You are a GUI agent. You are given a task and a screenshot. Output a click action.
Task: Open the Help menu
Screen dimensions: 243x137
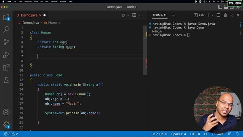tap(70, 2)
